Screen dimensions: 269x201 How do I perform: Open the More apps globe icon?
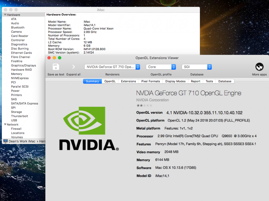[x=259, y=67]
